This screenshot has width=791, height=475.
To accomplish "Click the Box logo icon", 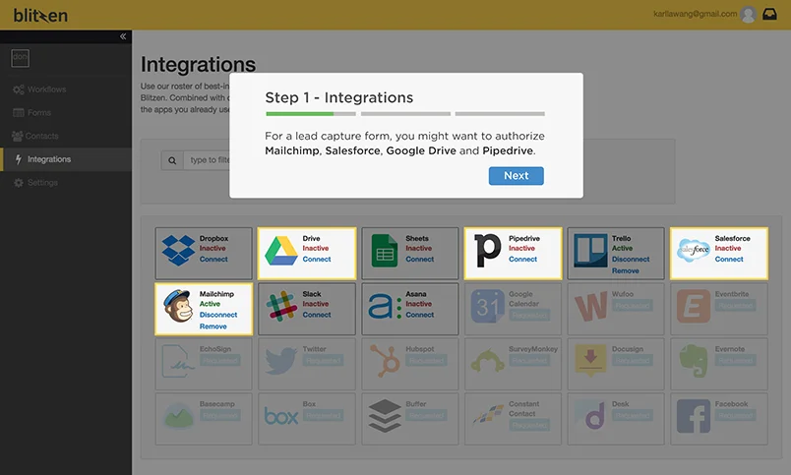I will 281,417.
